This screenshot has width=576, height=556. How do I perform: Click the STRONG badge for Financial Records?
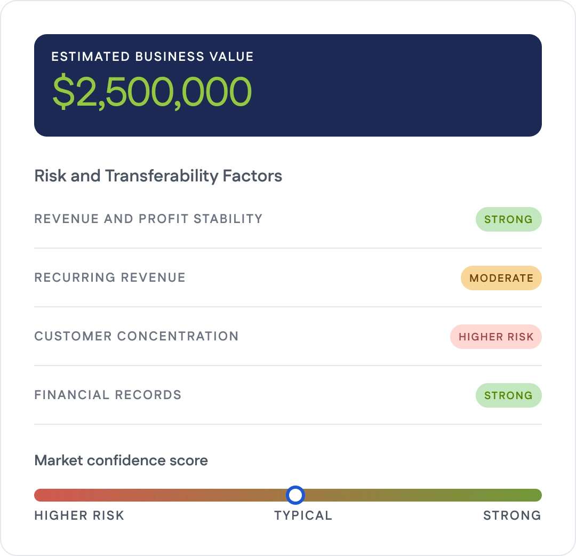click(x=508, y=395)
